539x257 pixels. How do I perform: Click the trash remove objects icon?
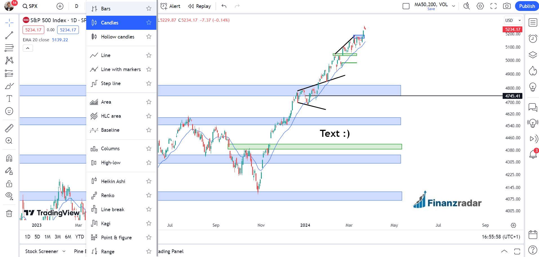tap(9, 214)
